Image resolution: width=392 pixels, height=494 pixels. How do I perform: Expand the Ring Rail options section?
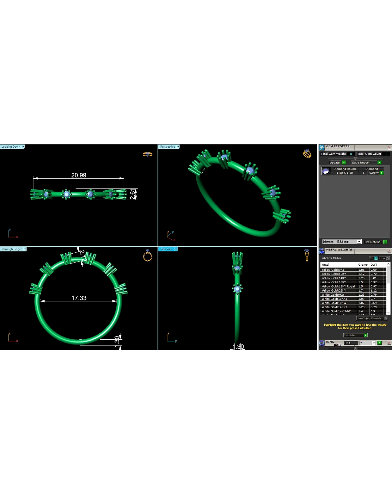355,349
